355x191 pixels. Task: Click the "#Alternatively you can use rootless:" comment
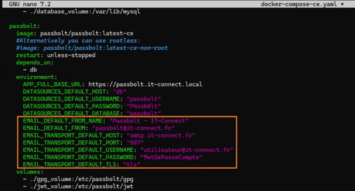[x=78, y=40]
